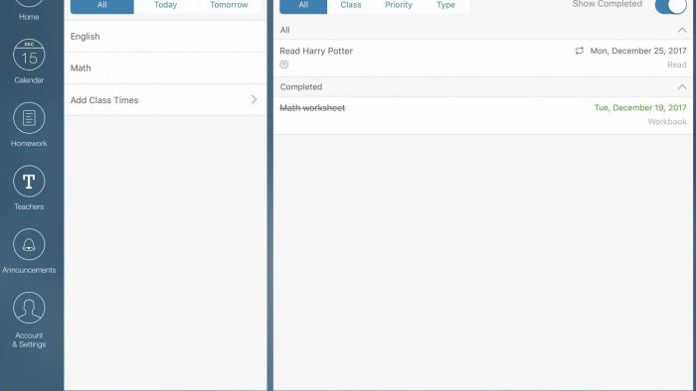Open the Calendar icon in sidebar
696x391 pixels.
pos(29,55)
